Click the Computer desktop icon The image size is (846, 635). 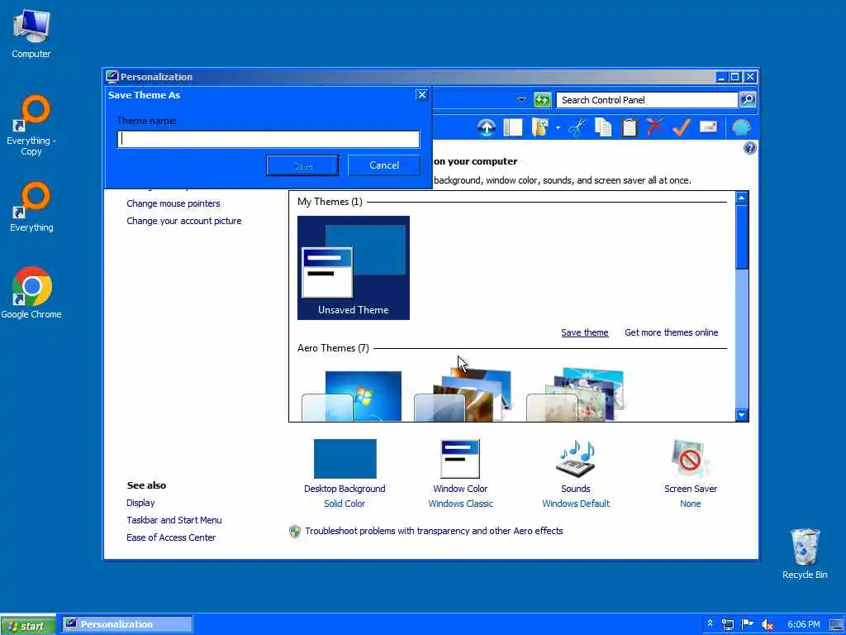[x=31, y=34]
